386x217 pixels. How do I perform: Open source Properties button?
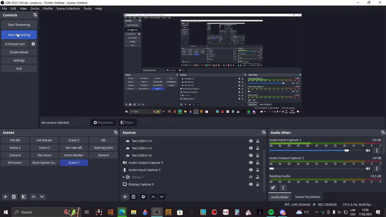[103, 123]
